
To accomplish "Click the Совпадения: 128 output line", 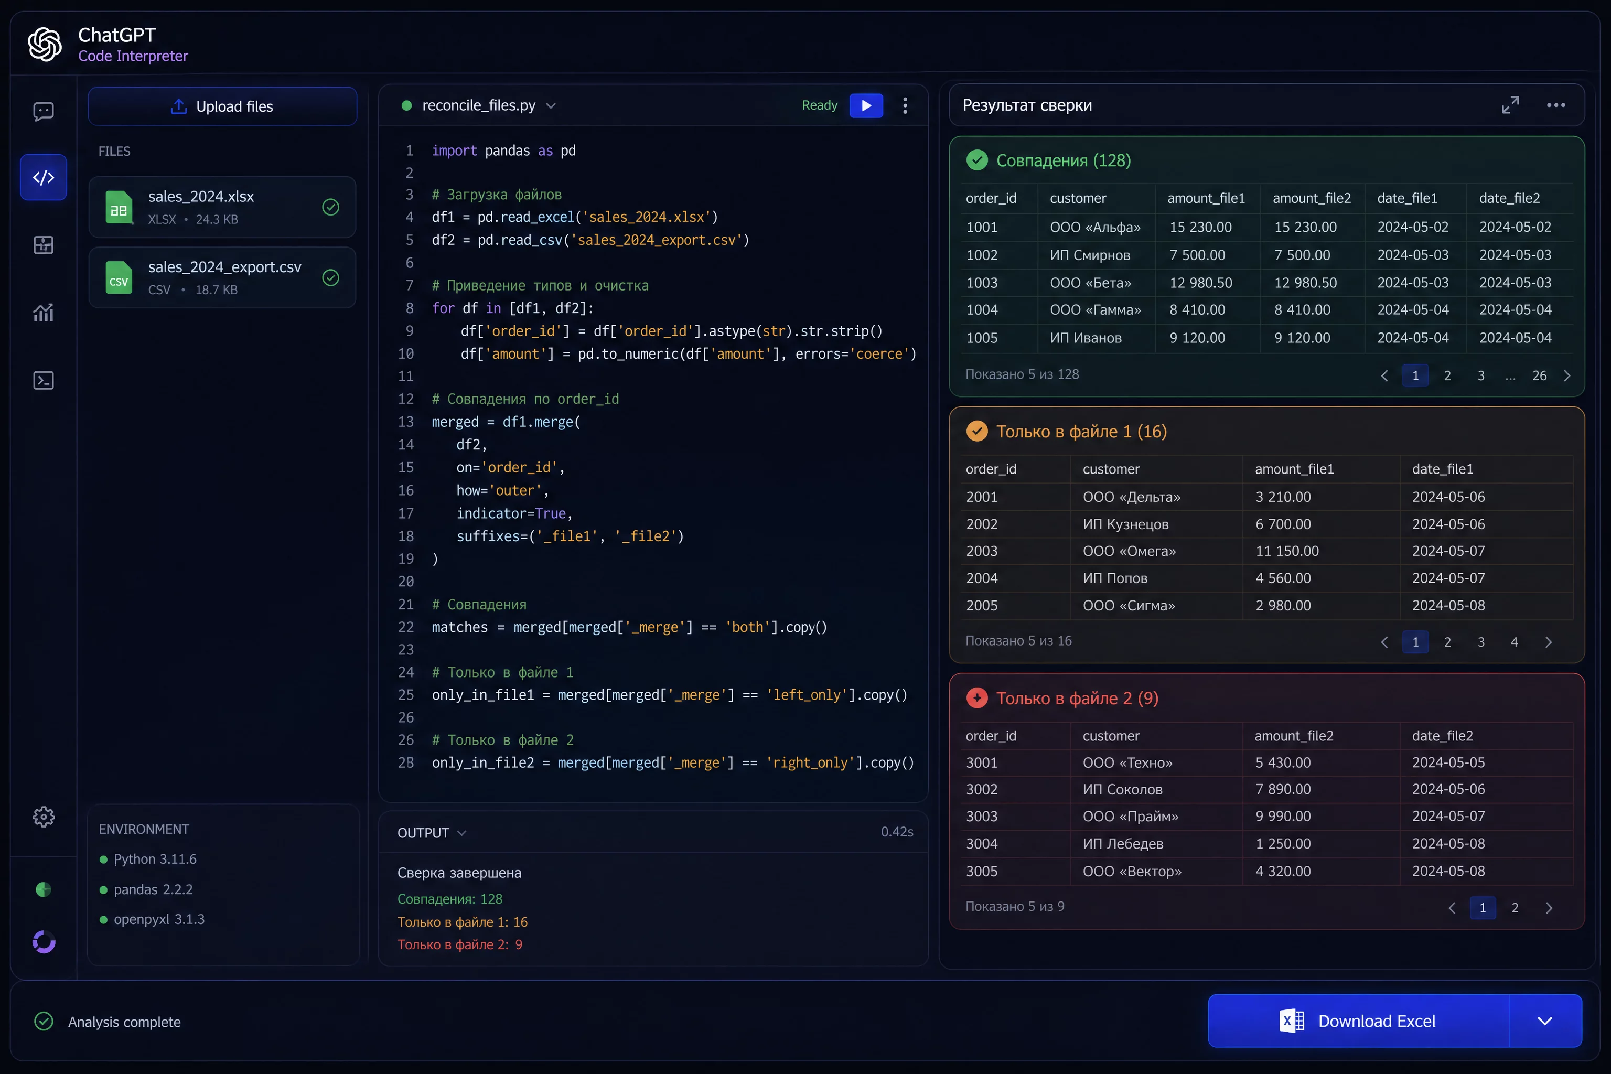I will (x=449, y=899).
